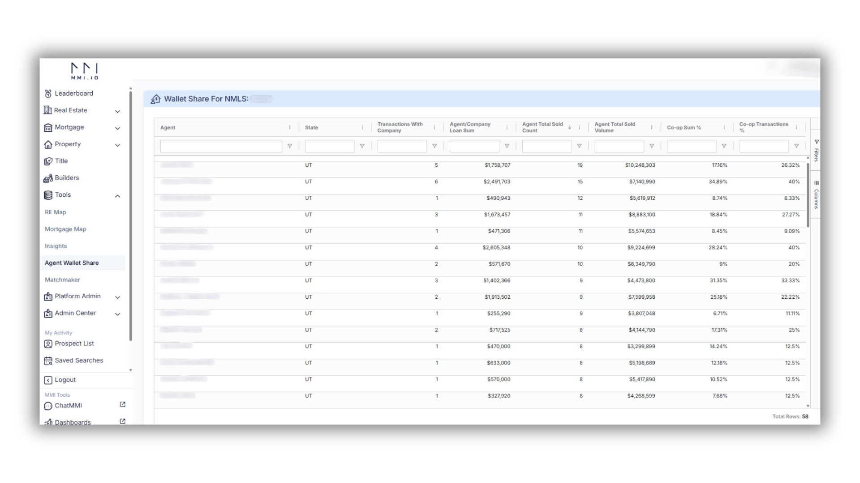Click the Logout icon

(x=48, y=380)
